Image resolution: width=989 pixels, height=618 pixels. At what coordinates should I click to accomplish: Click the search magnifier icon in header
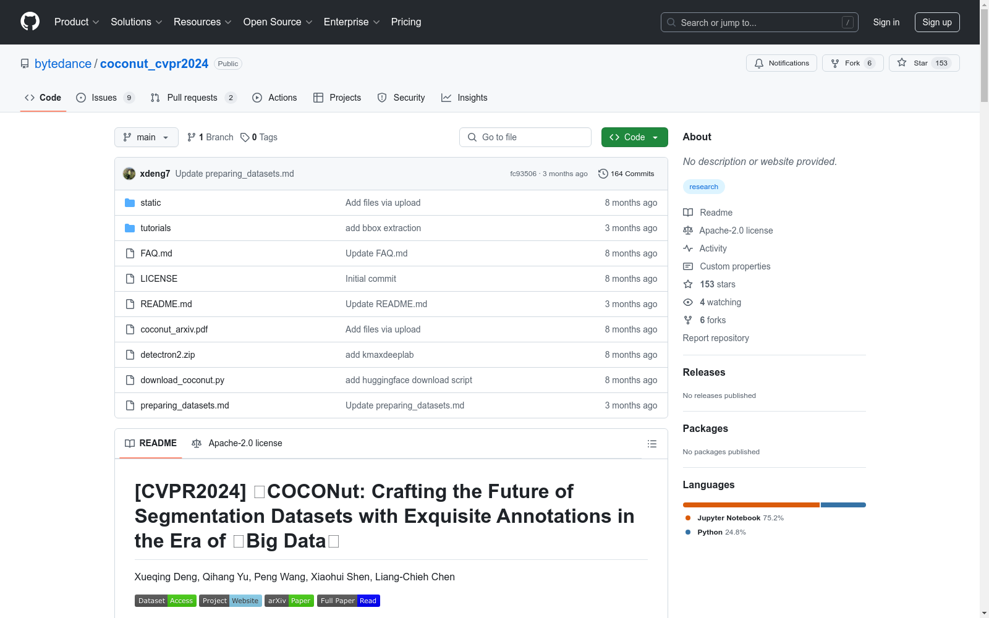(671, 22)
